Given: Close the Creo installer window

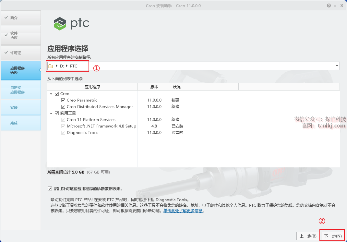Looking at the screenshot, I should tap(342, 6).
